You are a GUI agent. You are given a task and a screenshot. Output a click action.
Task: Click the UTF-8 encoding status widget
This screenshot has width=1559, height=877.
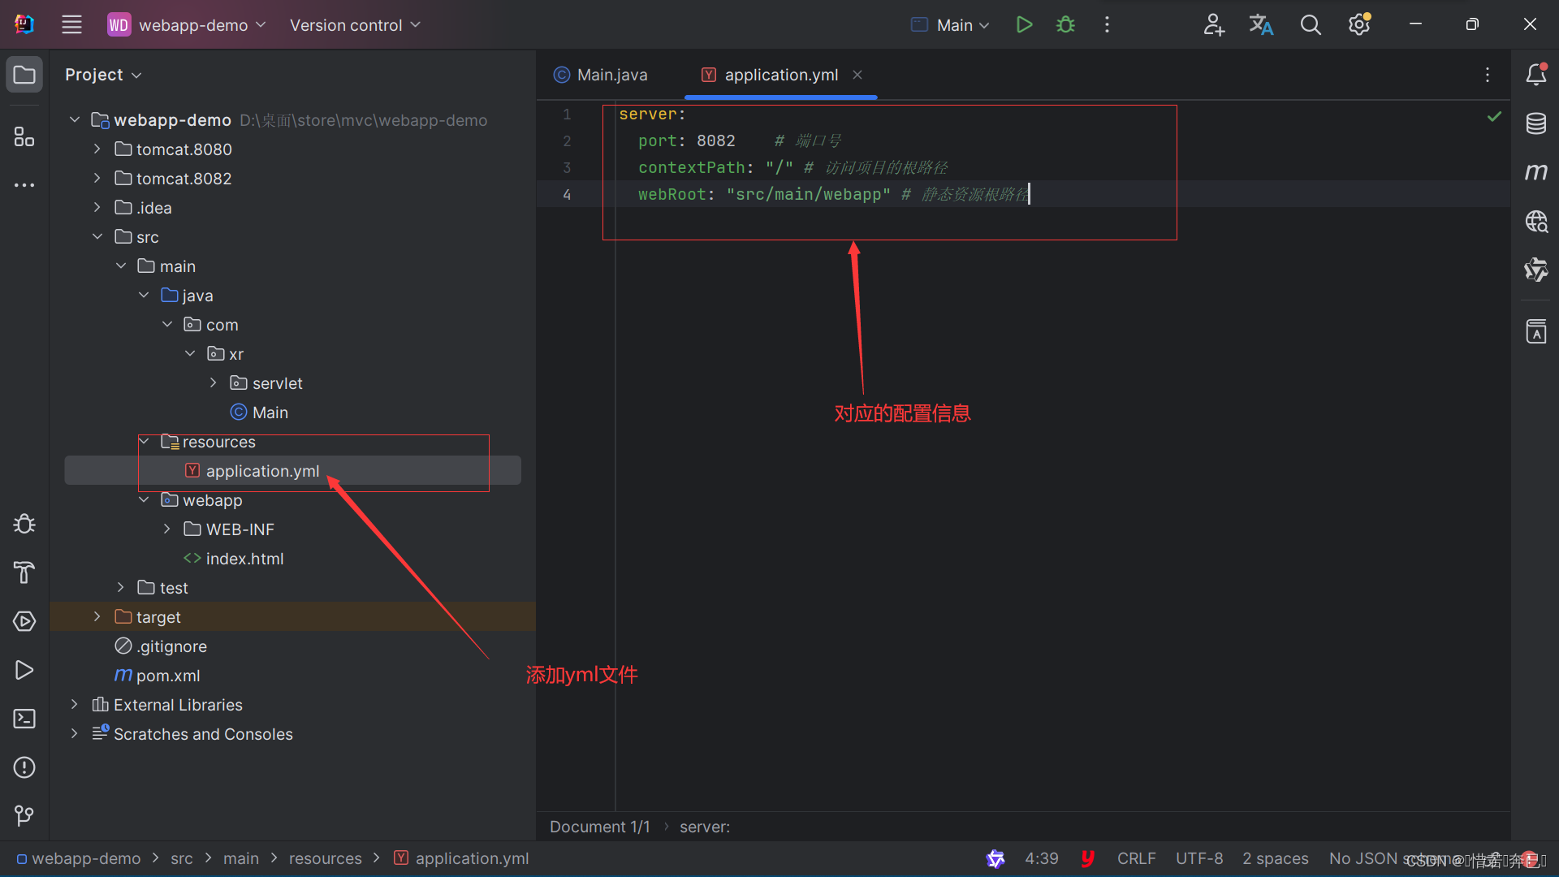coord(1198,858)
